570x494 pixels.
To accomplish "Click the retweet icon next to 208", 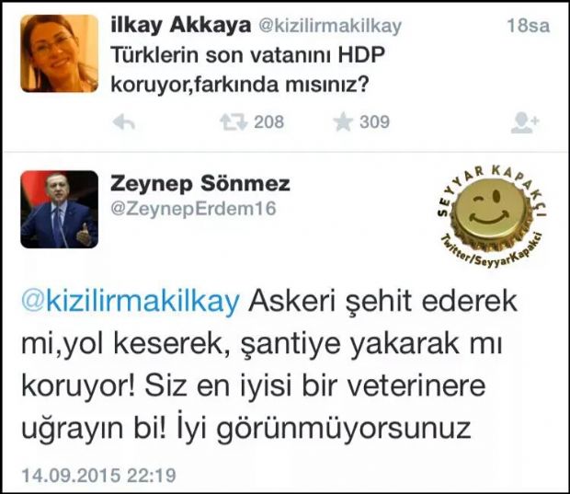I will point(234,122).
